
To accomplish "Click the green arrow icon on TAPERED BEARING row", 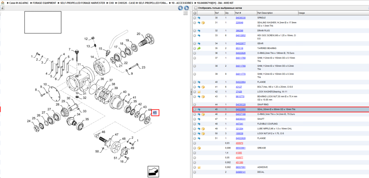I will pyautogui.click(x=199, y=48).
